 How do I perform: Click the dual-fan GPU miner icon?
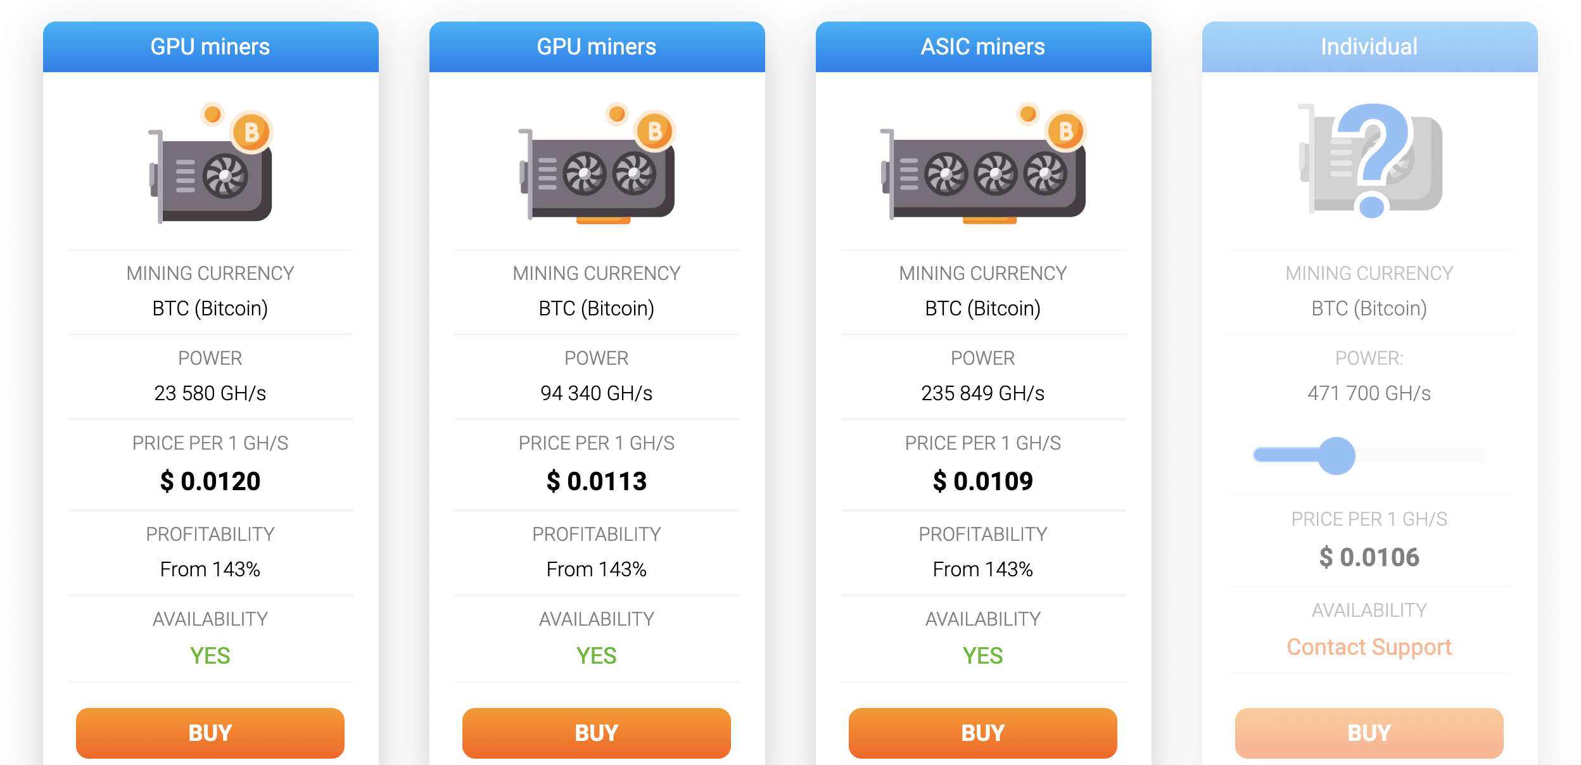[597, 162]
